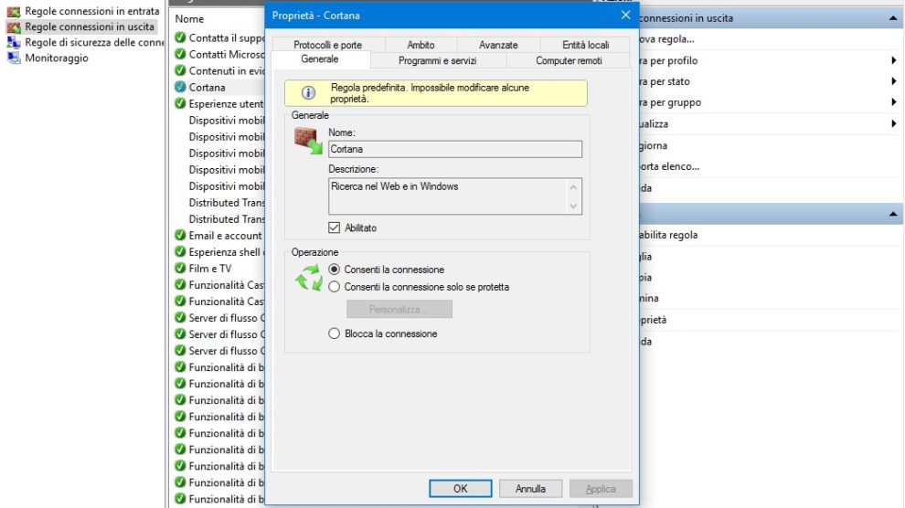Select Blocca la connessione option
This screenshot has height=508, width=905.
pos(335,333)
